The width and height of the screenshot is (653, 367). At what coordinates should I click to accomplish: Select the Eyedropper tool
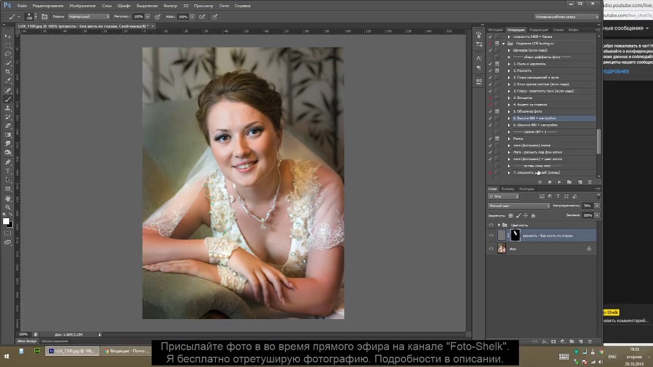pyautogui.click(x=8, y=82)
